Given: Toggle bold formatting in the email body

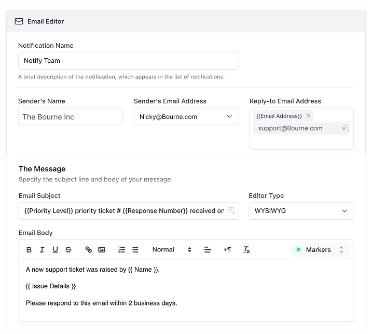Looking at the screenshot, I should (29, 250).
